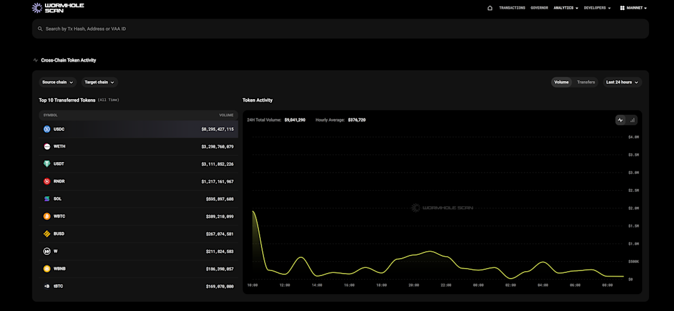The image size is (674, 311).
Task: Click the mainnet network grid icon
Action: click(622, 7)
